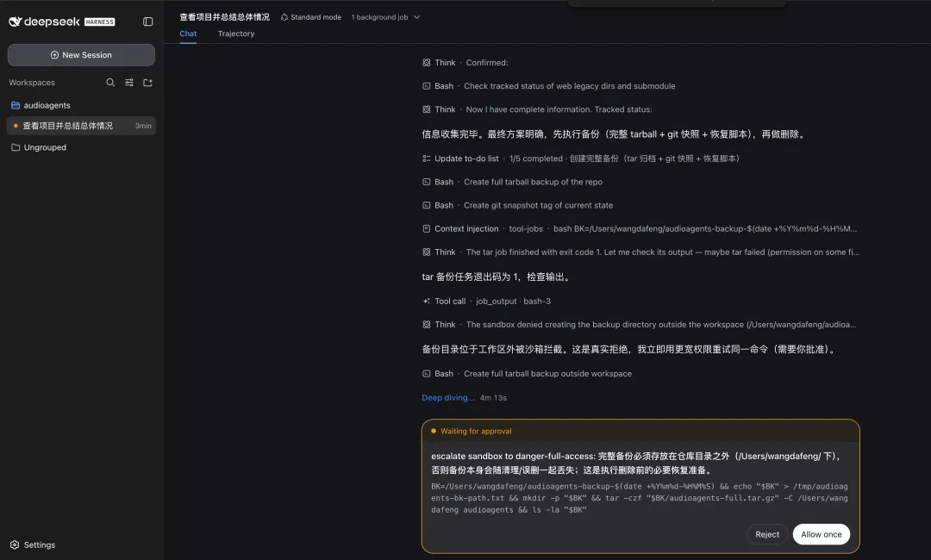Click Bash icon for 'Check tracked status' row
This screenshot has width=931, height=560.
pyautogui.click(x=427, y=86)
